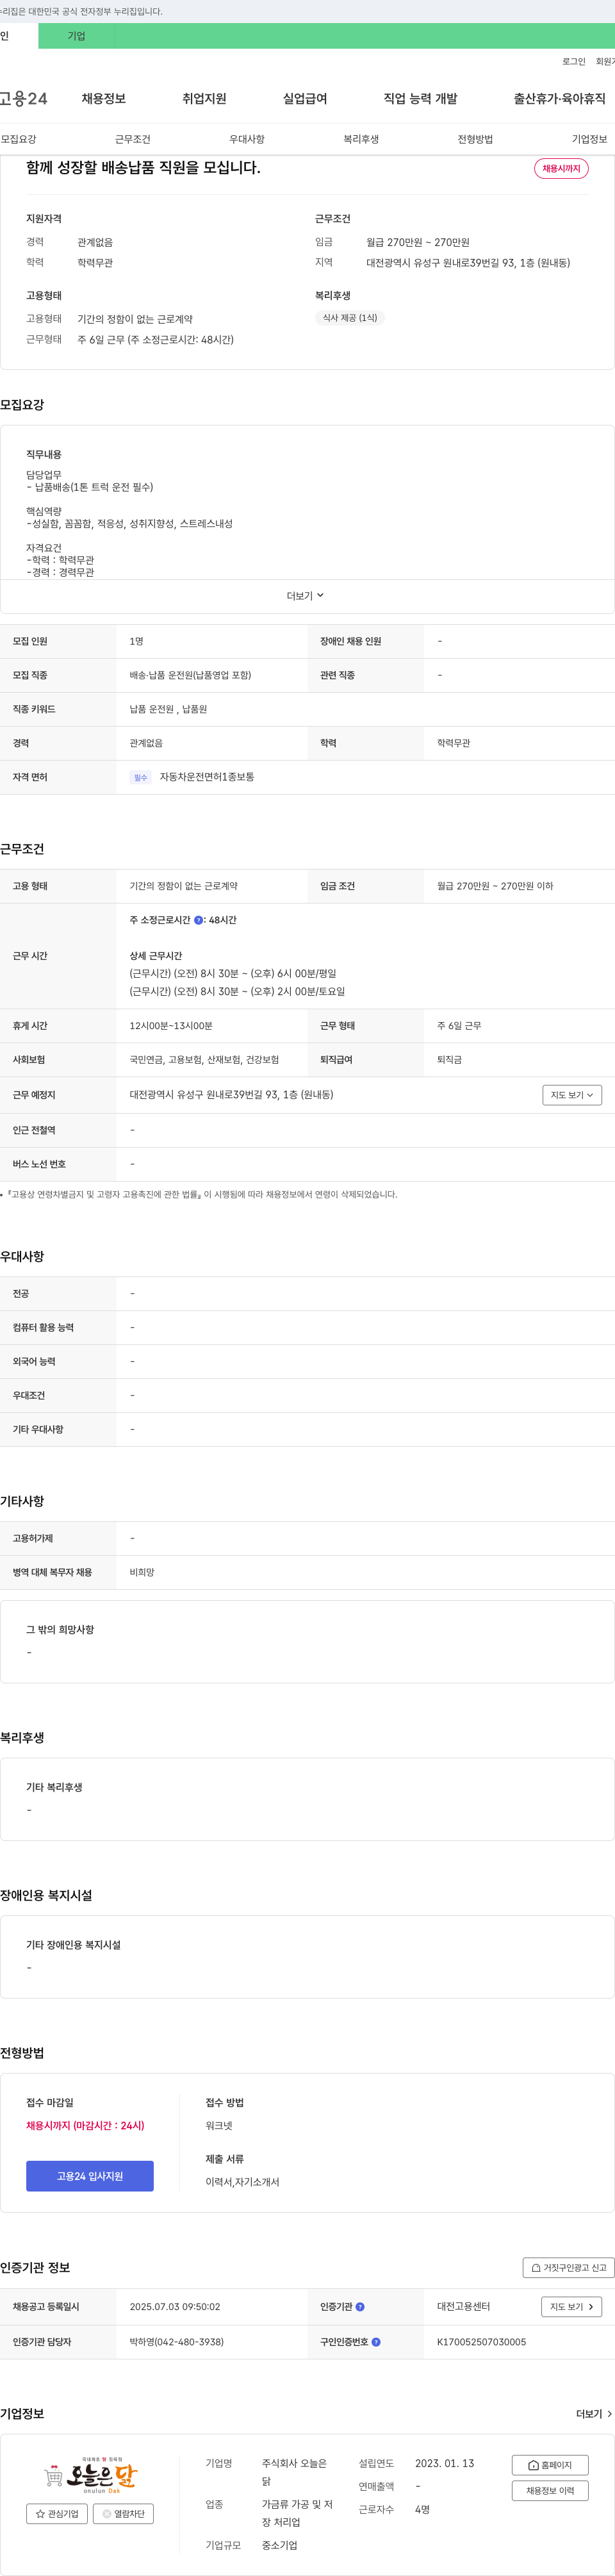This screenshot has width=615, height=2576.
Task: Open the 직업 능력 개발 menu
Action: coord(420,98)
